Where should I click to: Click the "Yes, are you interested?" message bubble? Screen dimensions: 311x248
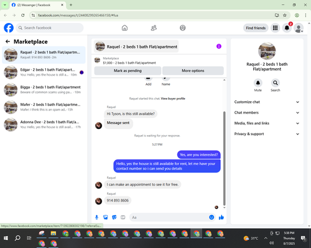click(x=199, y=155)
